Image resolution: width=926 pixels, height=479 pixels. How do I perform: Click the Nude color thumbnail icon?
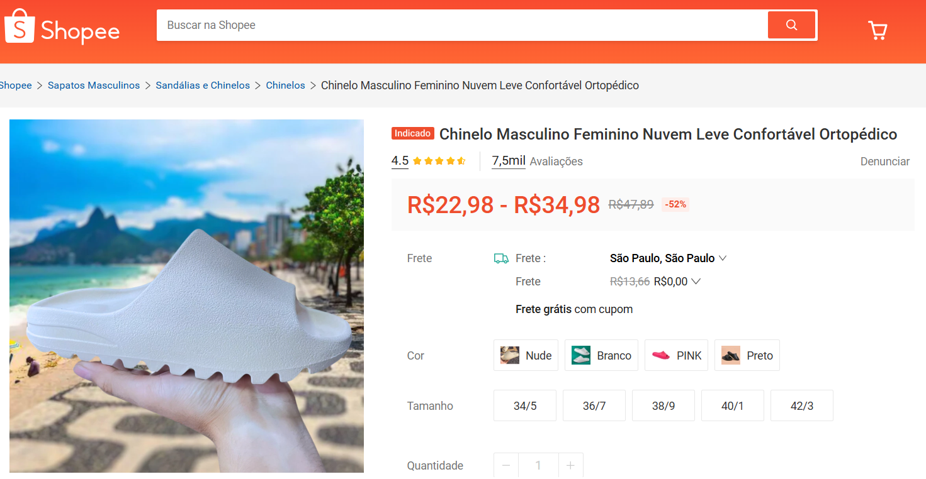coord(509,355)
